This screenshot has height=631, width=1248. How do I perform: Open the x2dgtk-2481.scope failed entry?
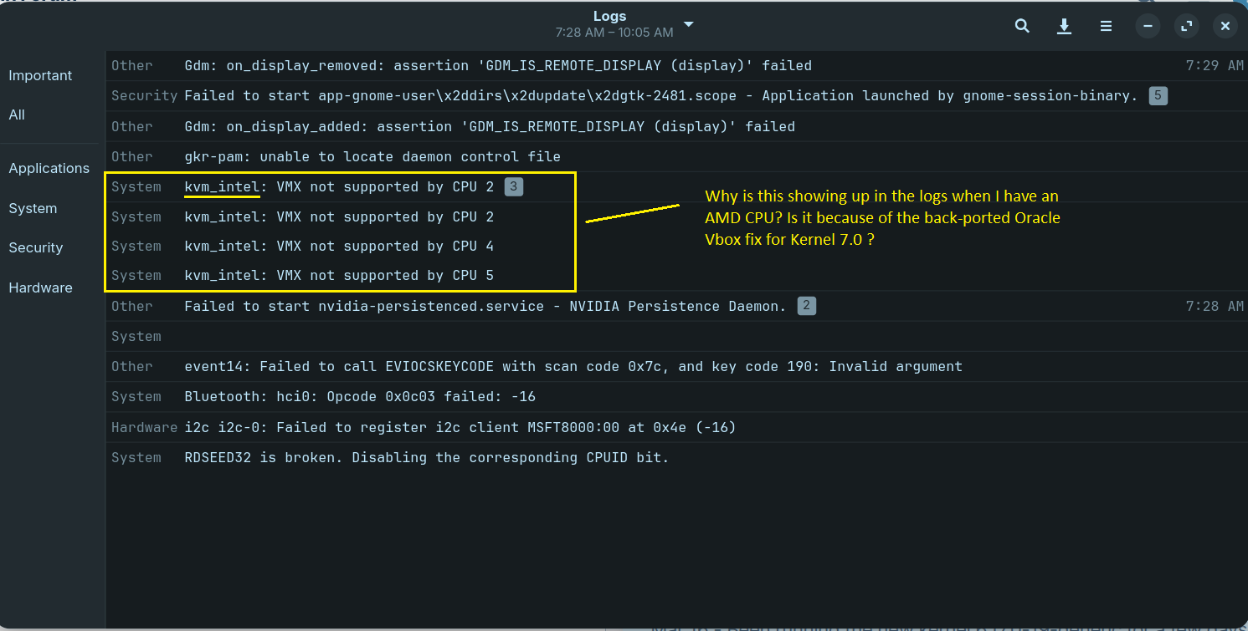point(676,95)
